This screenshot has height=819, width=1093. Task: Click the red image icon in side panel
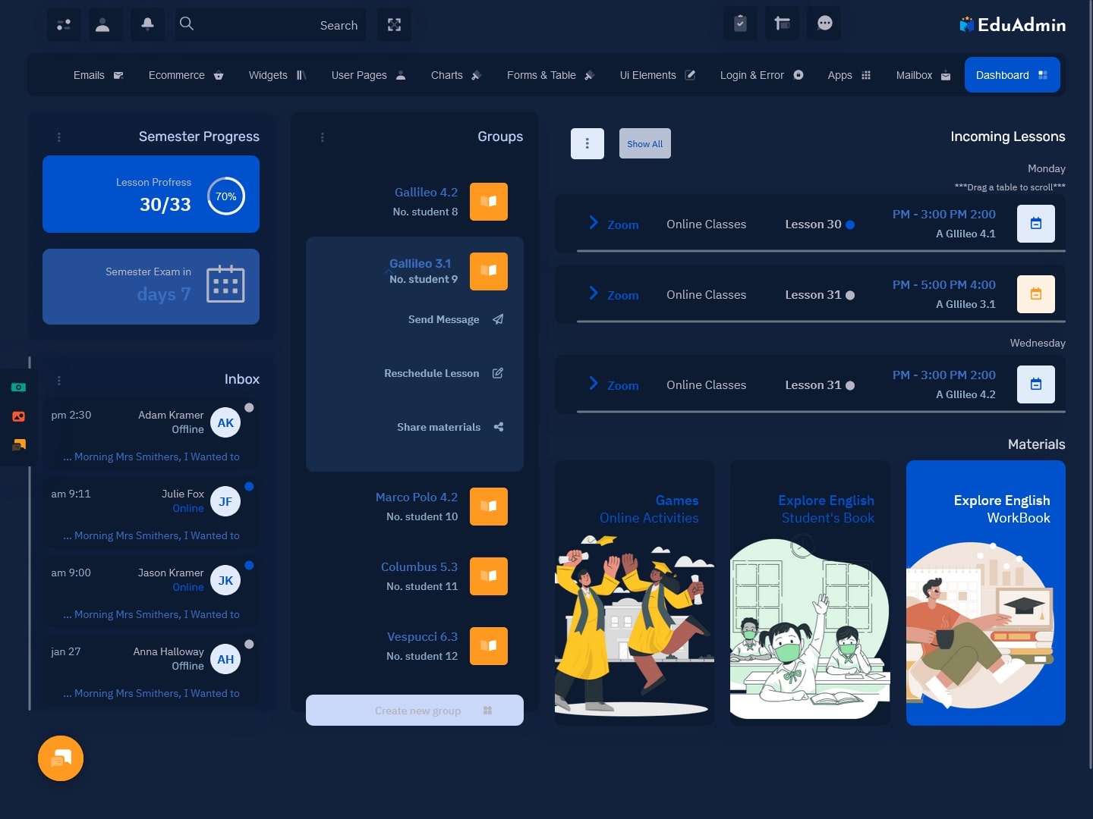click(x=19, y=416)
